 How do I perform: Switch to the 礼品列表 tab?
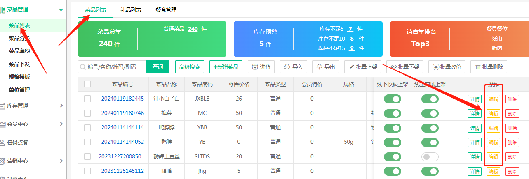(131, 9)
